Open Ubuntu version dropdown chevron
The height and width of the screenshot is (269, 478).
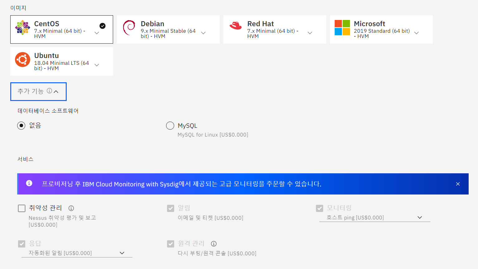click(97, 65)
